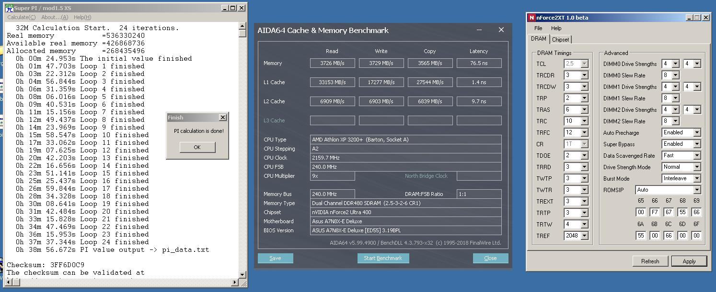
Task: Expand the TRCDR dropdown
Action: click(584, 75)
